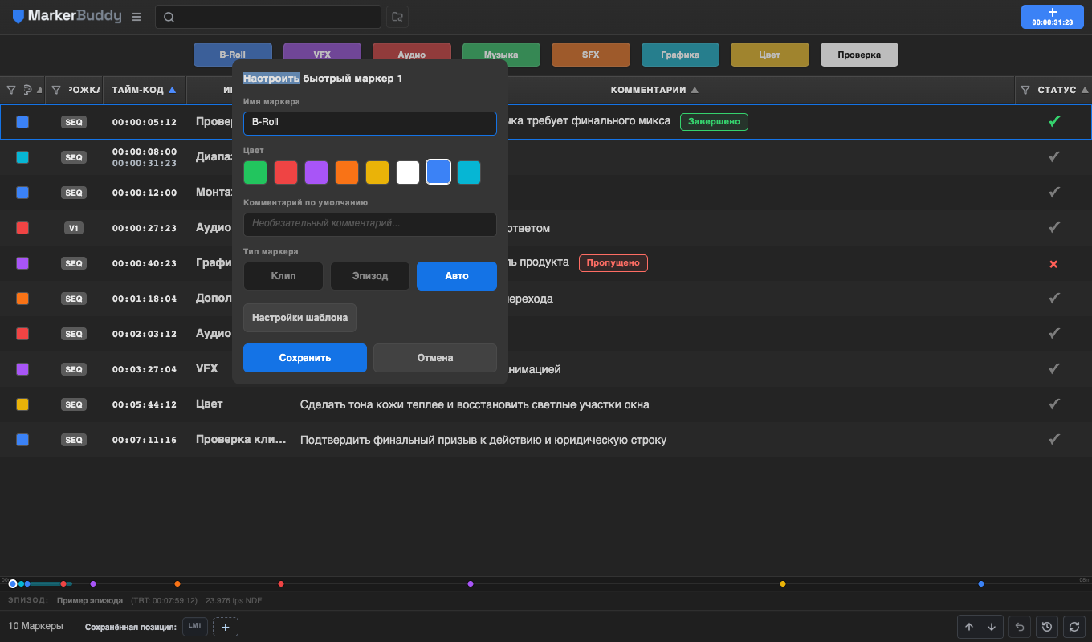The height and width of the screenshot is (642, 1092).
Task: Sort the КОММЕНТАРИИ column using its arrow
Action: [695, 90]
